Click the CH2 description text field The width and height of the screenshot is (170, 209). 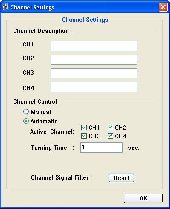click(94, 60)
